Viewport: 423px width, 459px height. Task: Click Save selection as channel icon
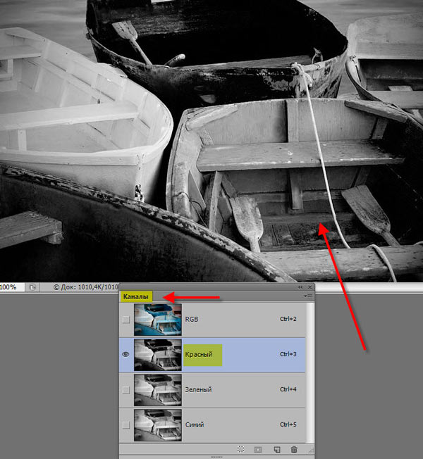click(x=258, y=449)
